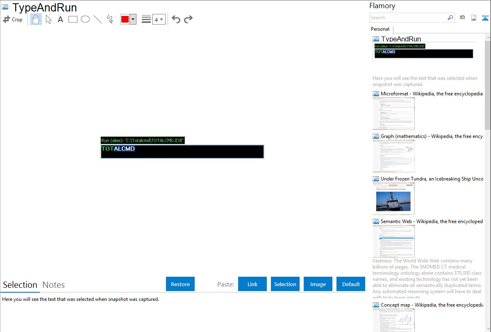Open the Selection tab
Viewport: 491px width, 332px height.
pos(20,285)
